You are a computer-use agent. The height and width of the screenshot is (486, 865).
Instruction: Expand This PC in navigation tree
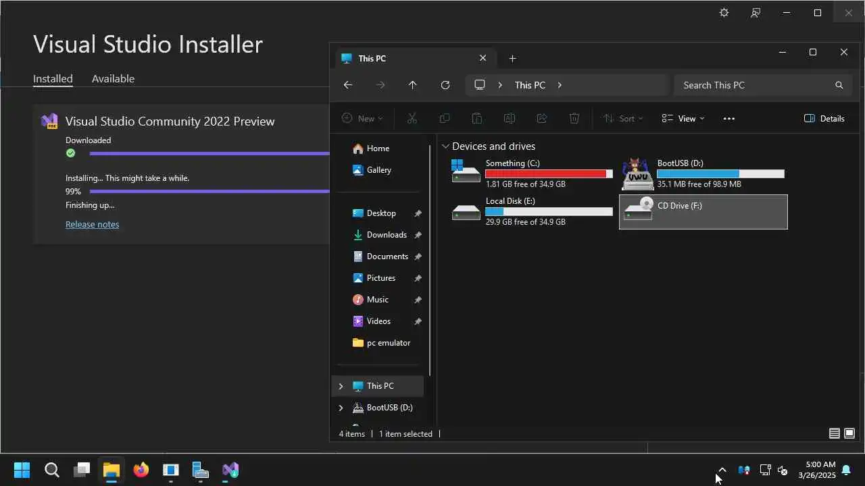pyautogui.click(x=341, y=386)
